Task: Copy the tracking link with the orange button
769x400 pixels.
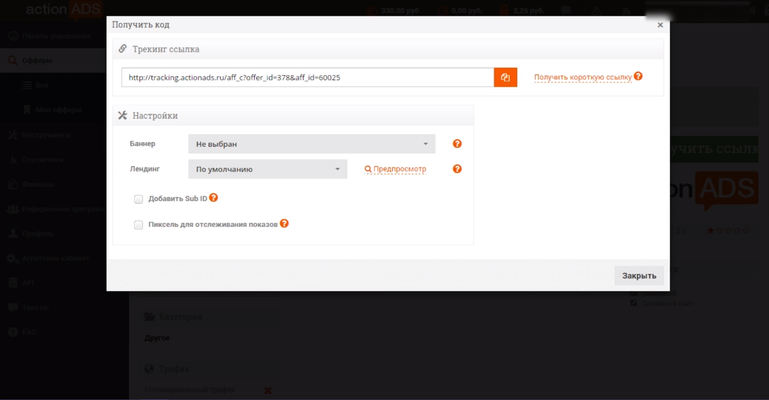Action: pos(505,77)
